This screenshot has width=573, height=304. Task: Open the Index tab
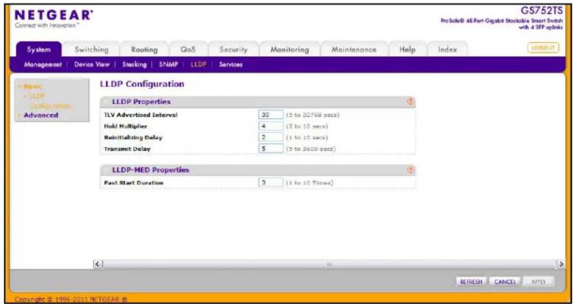click(447, 49)
